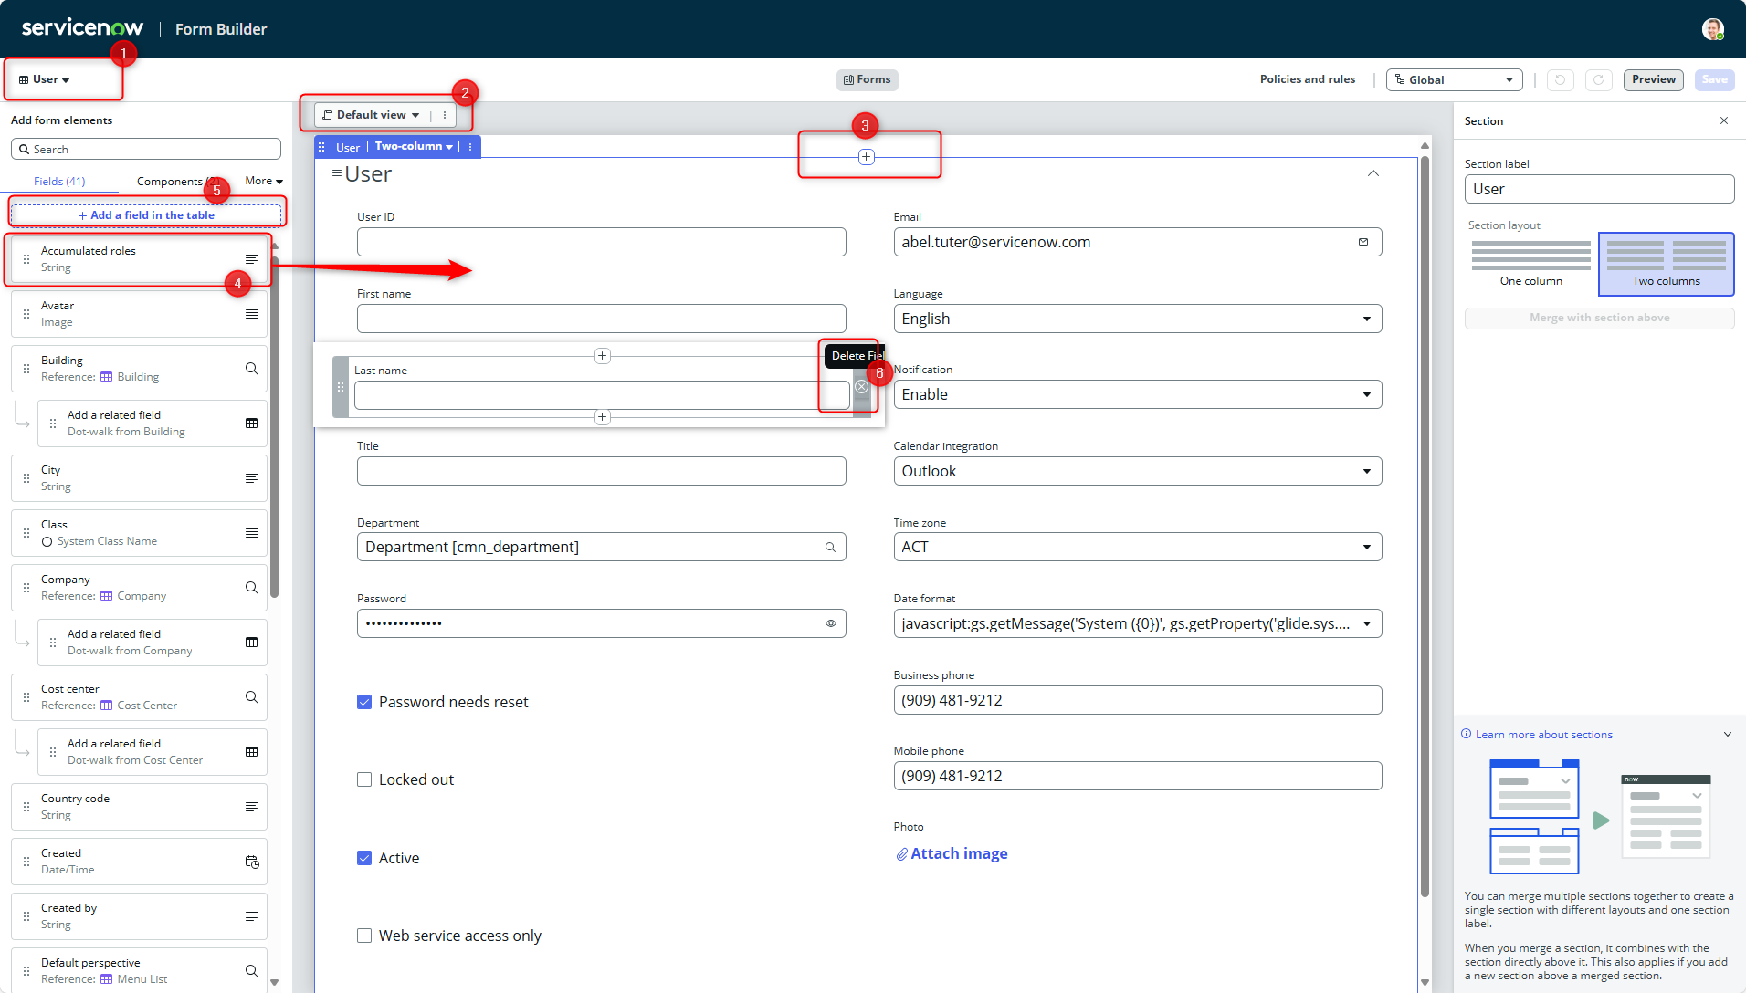
Task: Click the Company reference search icon
Action: (252, 588)
